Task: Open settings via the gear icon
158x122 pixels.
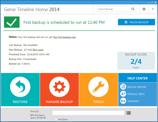Action: 144,9
